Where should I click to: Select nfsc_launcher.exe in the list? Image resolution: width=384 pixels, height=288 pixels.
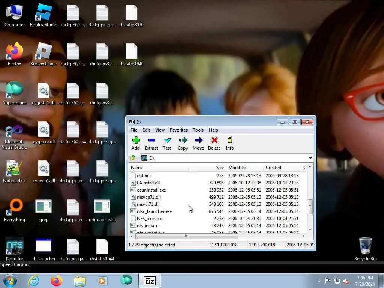[218, 211]
